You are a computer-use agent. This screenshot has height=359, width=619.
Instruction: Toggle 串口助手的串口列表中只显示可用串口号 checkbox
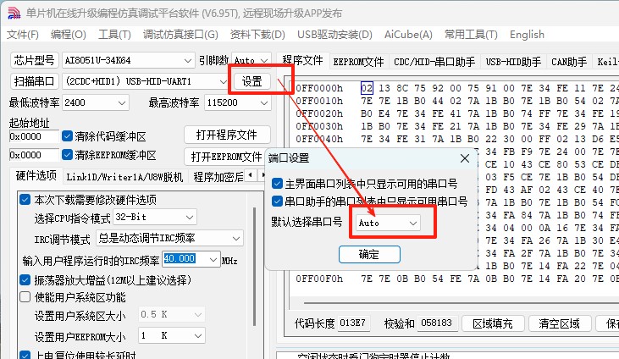277,202
